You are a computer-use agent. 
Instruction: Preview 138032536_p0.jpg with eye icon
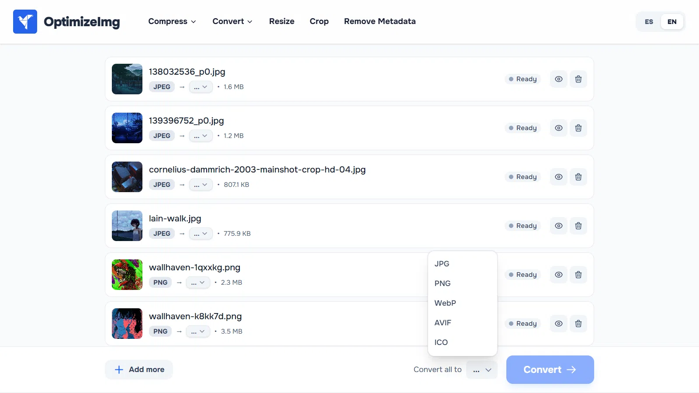[x=559, y=79]
